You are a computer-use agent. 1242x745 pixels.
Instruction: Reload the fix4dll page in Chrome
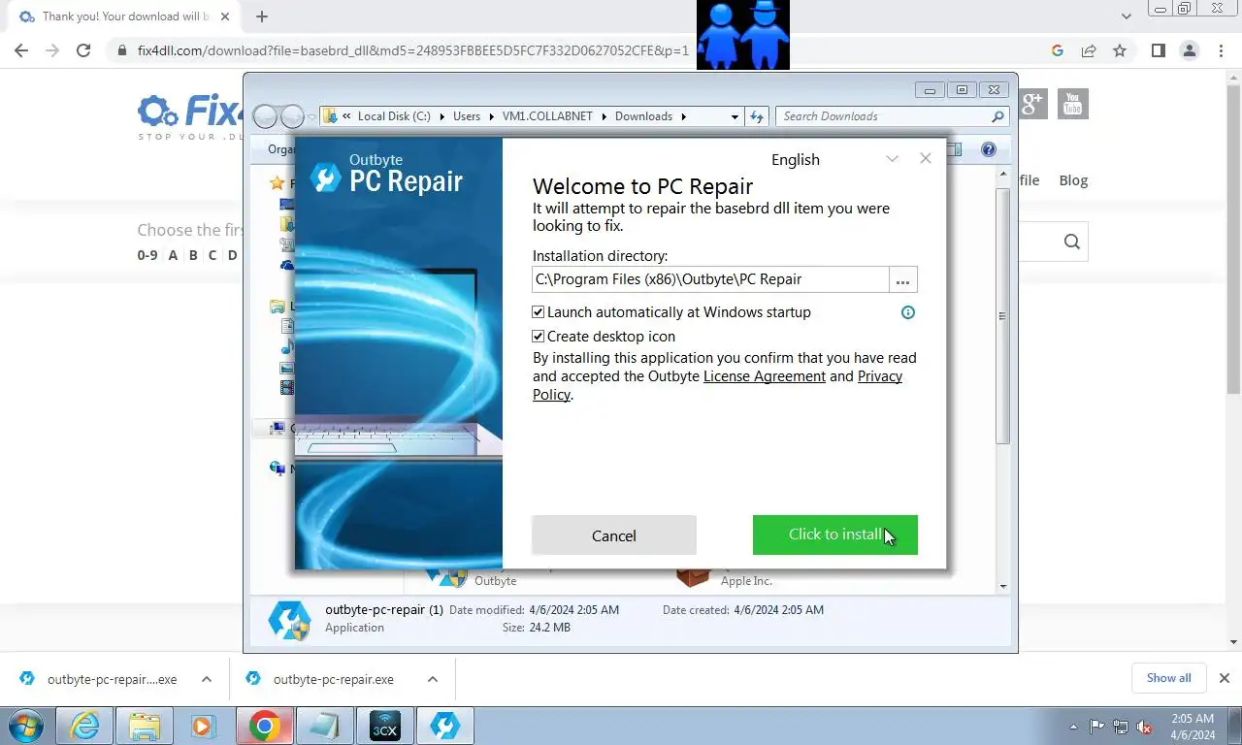tap(83, 50)
